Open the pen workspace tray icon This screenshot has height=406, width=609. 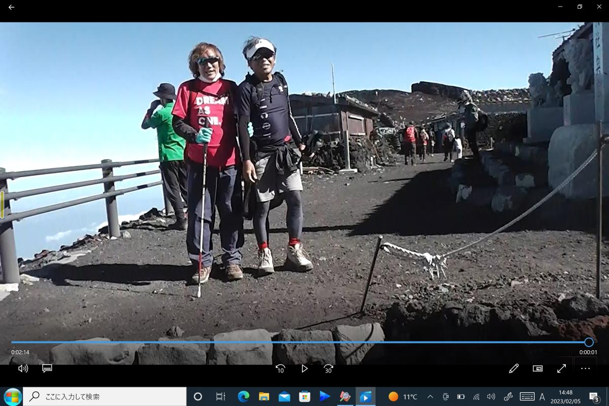(508, 396)
